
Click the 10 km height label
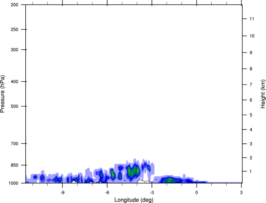click(252, 36)
